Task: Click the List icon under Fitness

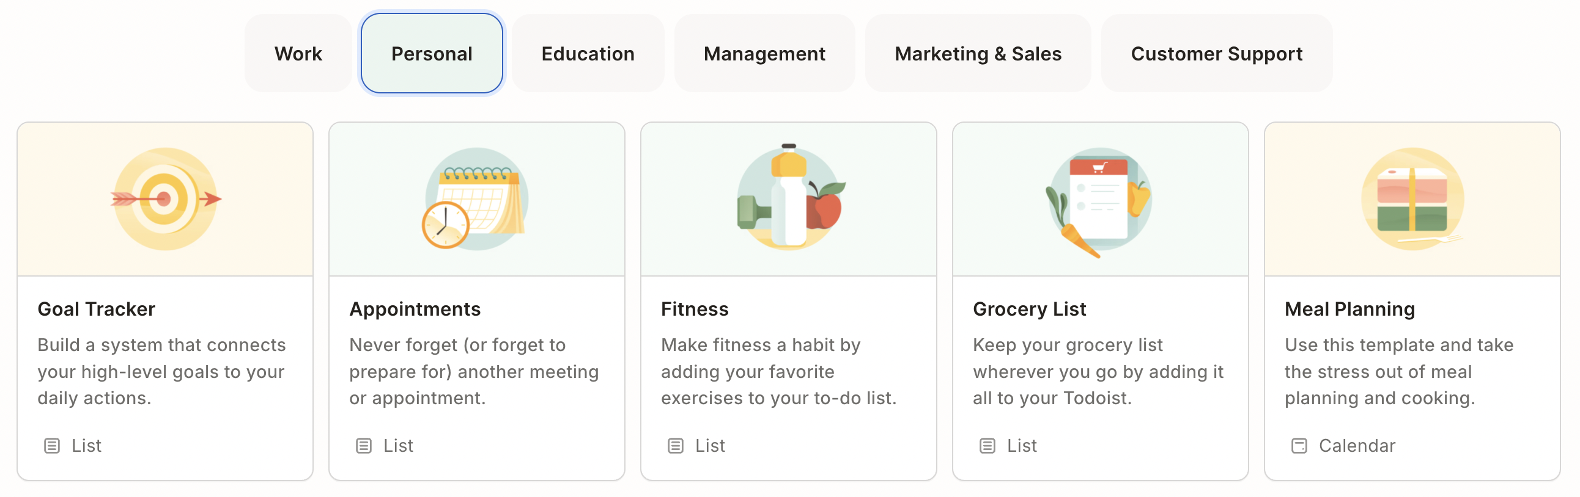Action: coord(675,446)
